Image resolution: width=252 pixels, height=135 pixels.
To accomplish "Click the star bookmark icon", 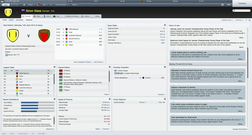I will (x=246, y=20).
